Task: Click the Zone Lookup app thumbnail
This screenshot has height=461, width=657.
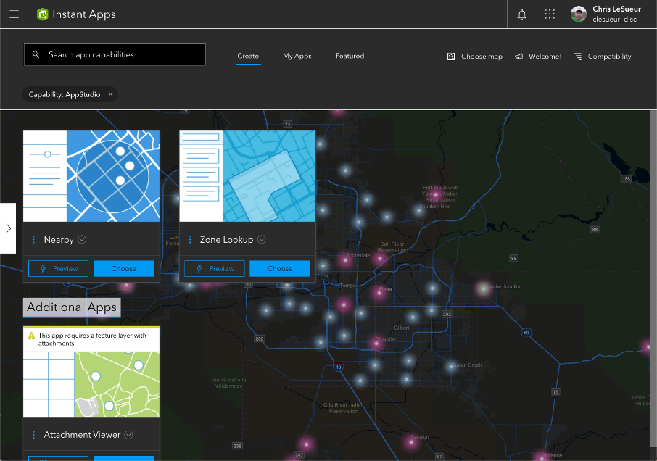Action: click(x=247, y=176)
